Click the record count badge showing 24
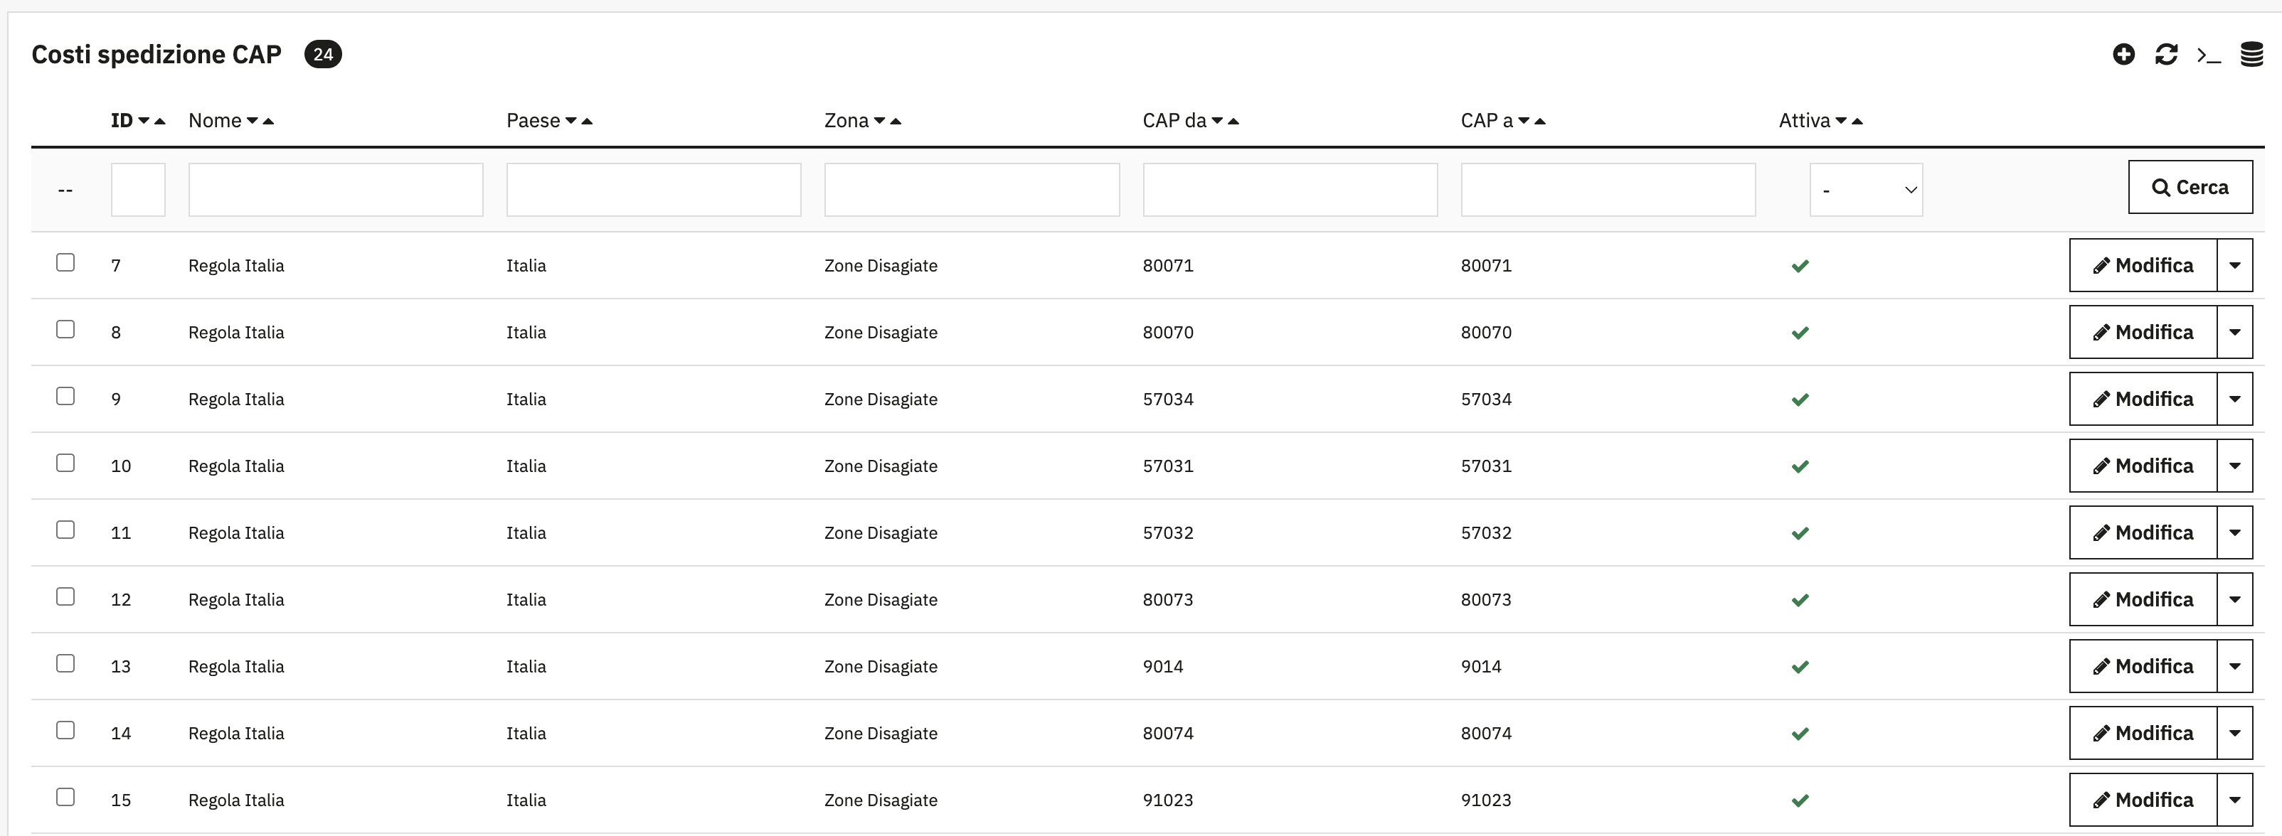Screen dimensions: 2282x836 click(324, 54)
